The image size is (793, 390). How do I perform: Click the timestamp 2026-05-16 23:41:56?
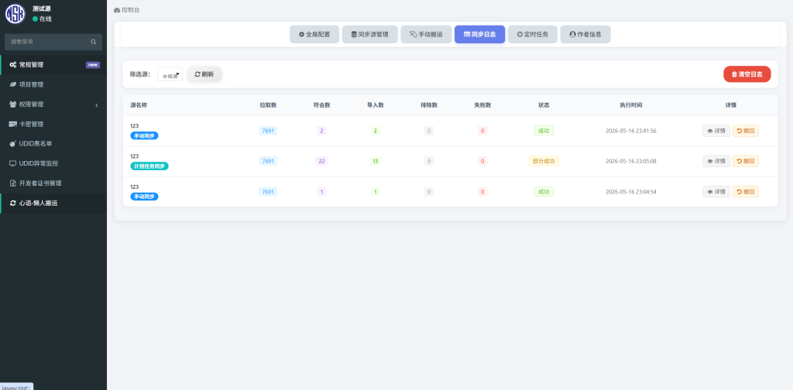click(630, 131)
